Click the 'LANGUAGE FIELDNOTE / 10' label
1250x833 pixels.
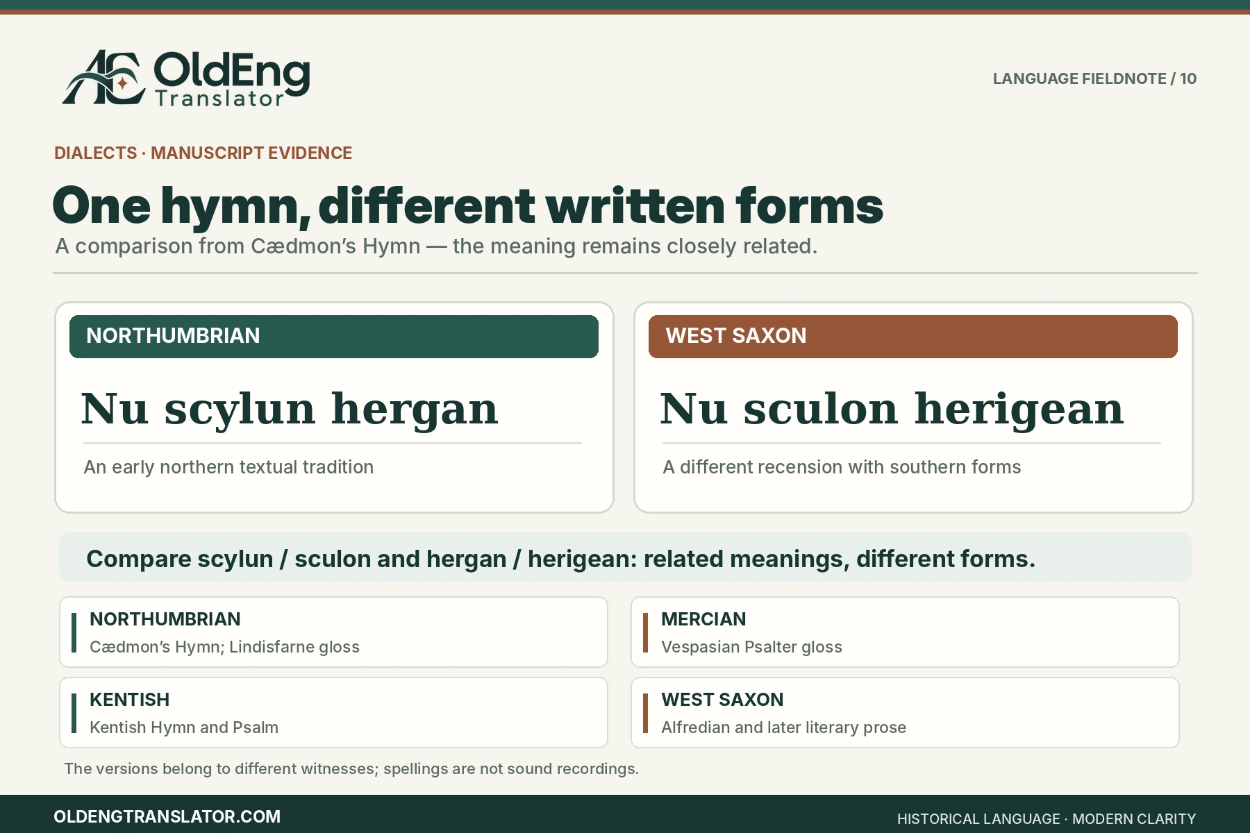(x=1094, y=78)
